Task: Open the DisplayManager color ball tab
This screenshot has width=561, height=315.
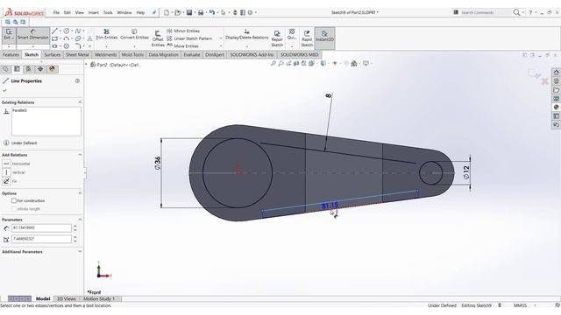Action: pyautogui.click(x=52, y=69)
